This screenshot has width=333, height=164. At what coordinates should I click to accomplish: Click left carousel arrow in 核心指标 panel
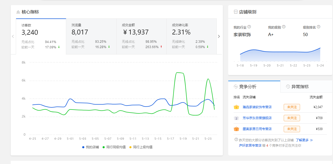coord(13,36)
